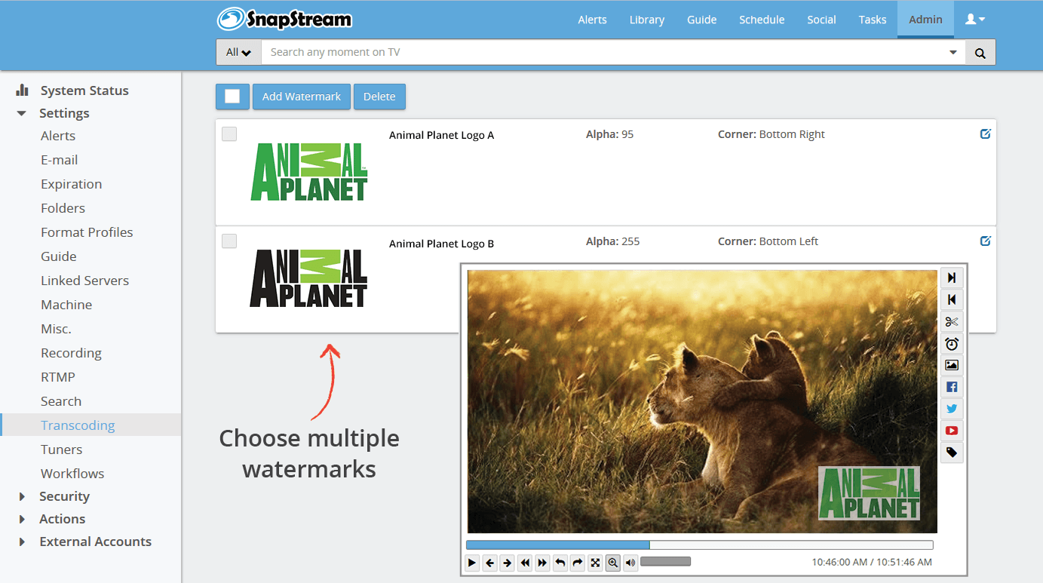Image resolution: width=1043 pixels, height=583 pixels.
Task: Check the Animal Planet Logo B checkbox
Action: 229,241
